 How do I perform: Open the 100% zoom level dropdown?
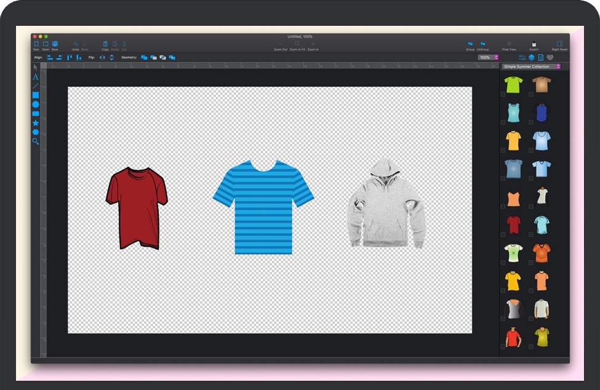(488, 57)
